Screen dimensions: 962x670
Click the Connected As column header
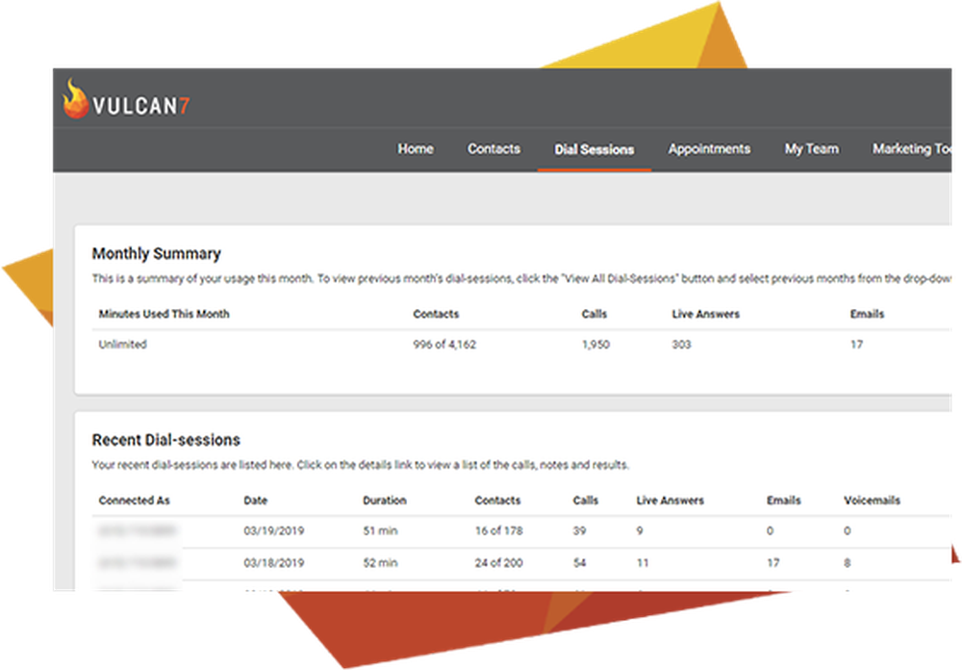tap(134, 501)
